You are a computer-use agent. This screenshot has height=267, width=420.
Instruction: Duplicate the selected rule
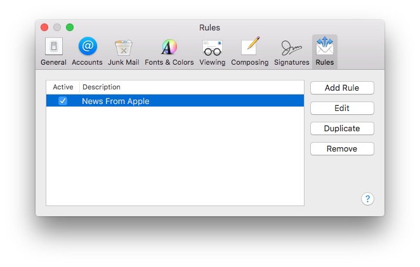(342, 129)
